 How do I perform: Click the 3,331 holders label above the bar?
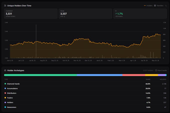pyautogui.click(x=148, y=70)
